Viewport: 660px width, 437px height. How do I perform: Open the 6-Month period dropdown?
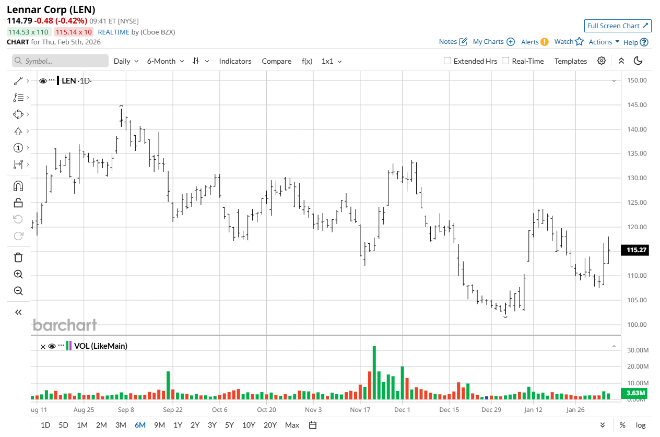(x=166, y=61)
